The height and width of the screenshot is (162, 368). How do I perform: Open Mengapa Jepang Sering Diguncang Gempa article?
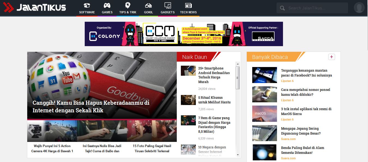pyautogui.click(x=301, y=131)
